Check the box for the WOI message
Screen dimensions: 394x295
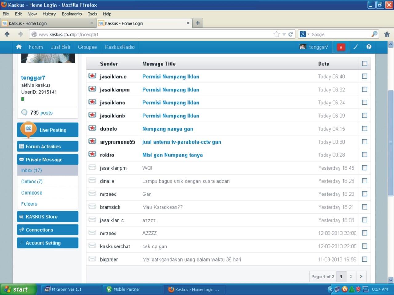[364, 168]
